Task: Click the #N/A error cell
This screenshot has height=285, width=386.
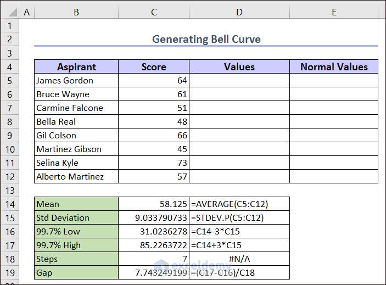Action: tap(239, 259)
